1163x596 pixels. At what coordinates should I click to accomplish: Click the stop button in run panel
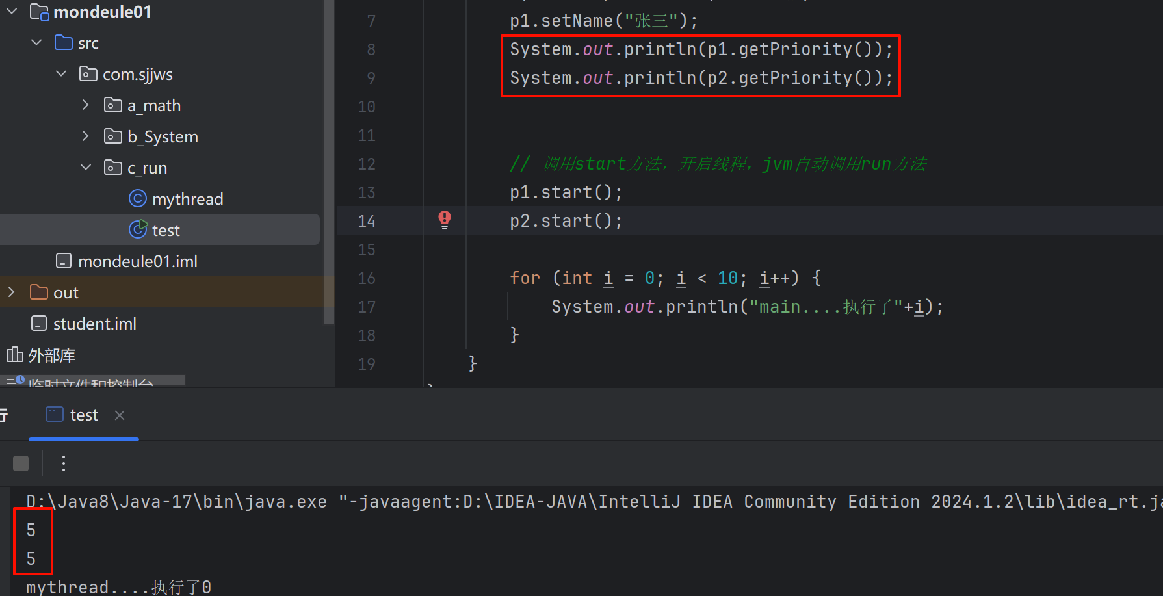[21, 463]
